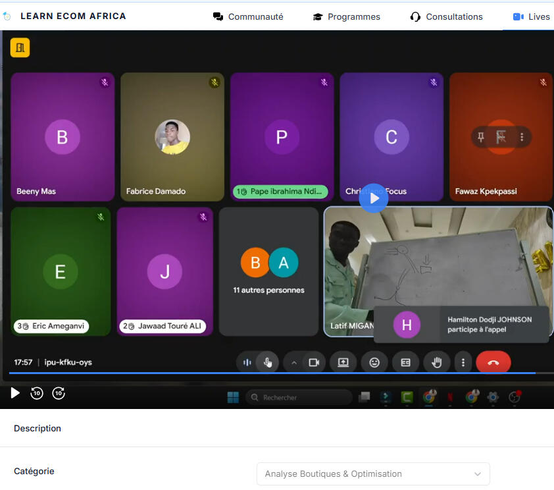Click the share screen button
554x490 pixels.
tap(343, 363)
